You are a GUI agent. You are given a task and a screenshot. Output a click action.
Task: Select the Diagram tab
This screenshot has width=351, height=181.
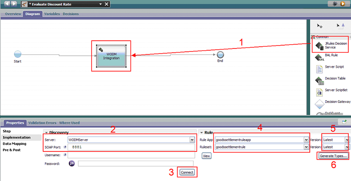(32, 14)
